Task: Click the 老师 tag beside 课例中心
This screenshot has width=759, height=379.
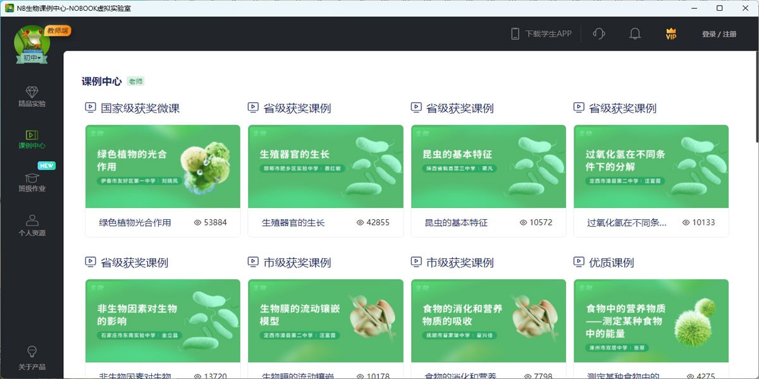Action: pos(135,81)
